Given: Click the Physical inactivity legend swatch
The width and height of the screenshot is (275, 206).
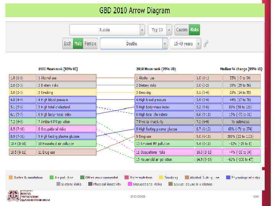Looking at the screenshot, I should pyautogui.click(x=90, y=184).
